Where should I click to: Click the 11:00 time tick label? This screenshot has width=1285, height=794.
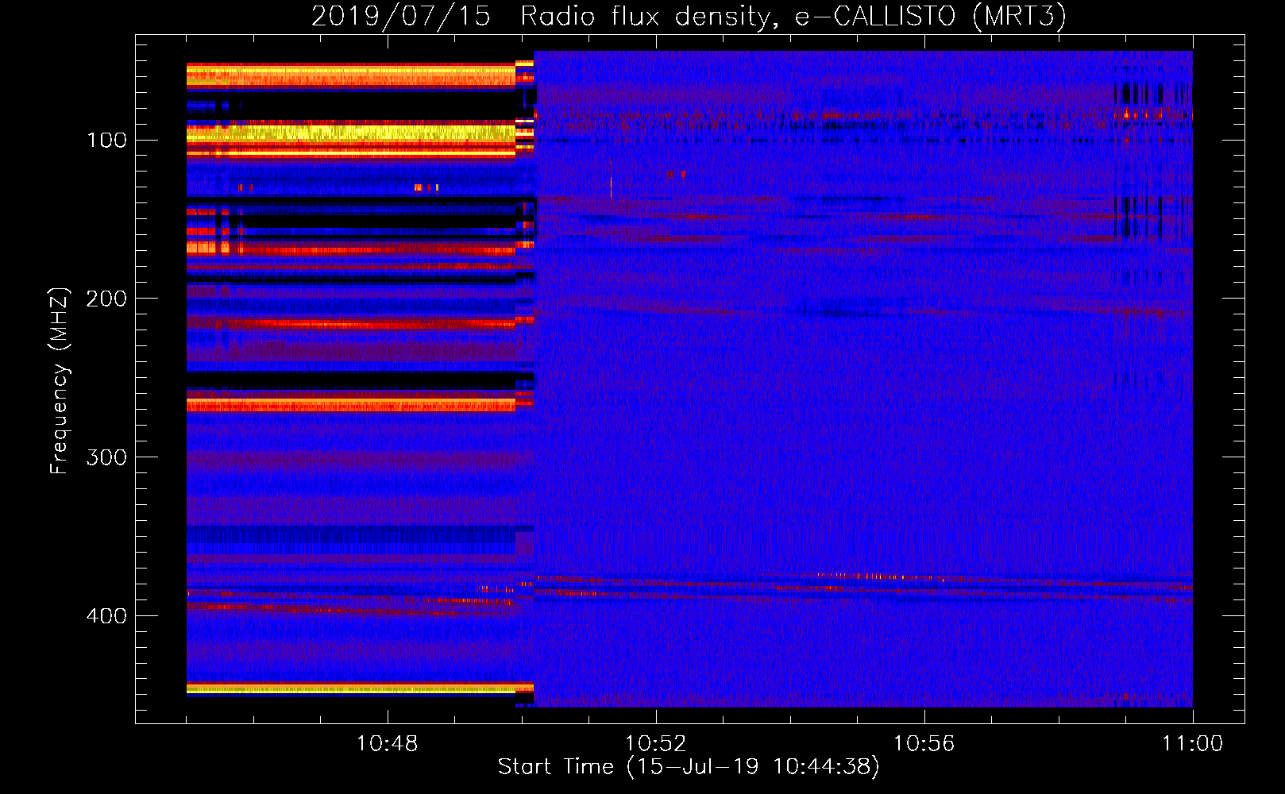(x=1192, y=744)
